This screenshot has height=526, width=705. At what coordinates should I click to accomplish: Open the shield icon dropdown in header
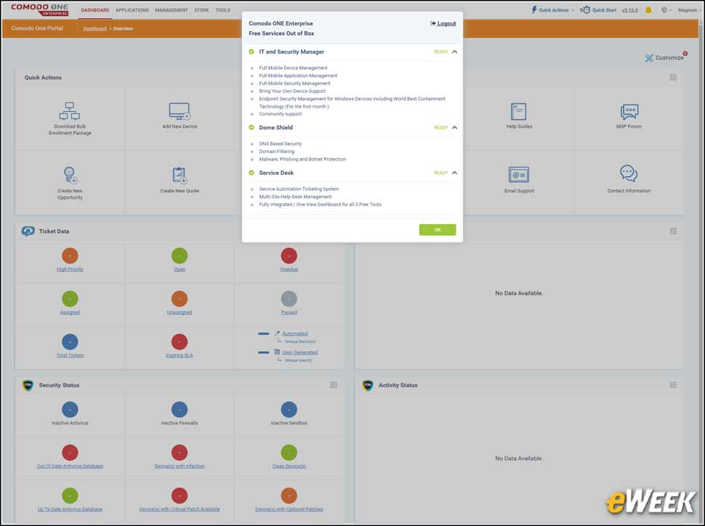coord(666,10)
